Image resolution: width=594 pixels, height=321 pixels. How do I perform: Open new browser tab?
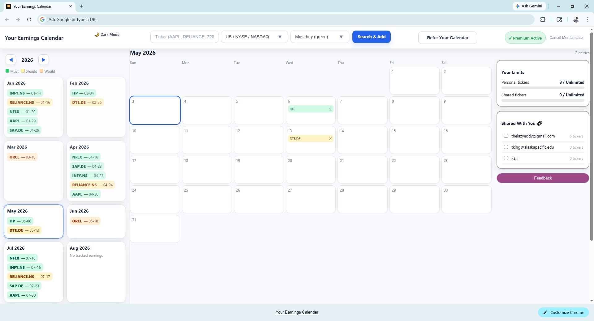click(82, 6)
